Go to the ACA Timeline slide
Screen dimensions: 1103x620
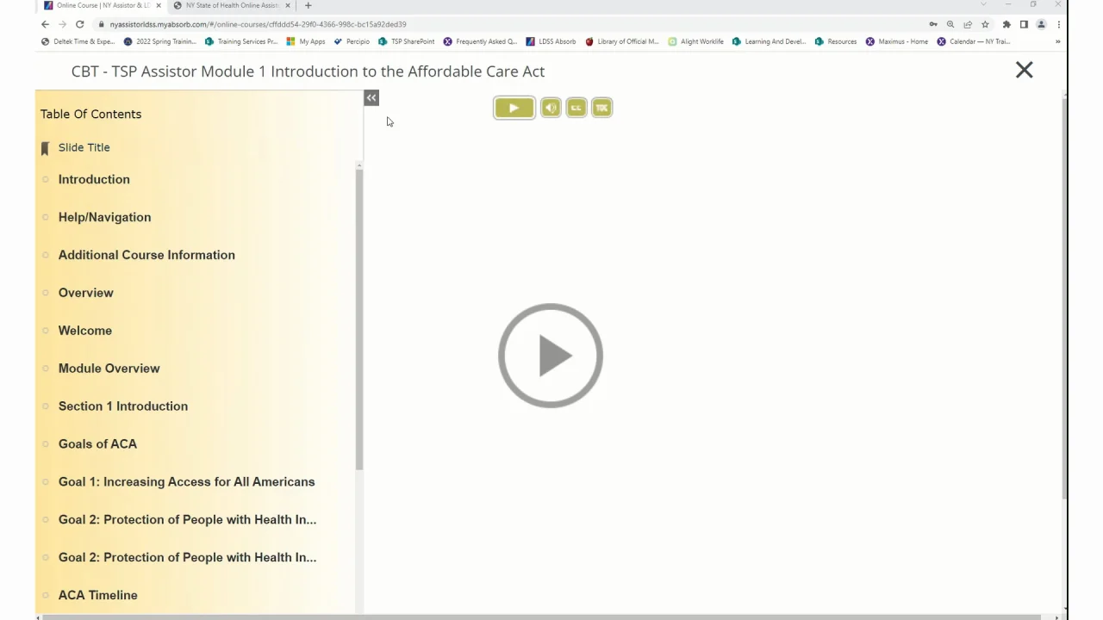tap(97, 595)
